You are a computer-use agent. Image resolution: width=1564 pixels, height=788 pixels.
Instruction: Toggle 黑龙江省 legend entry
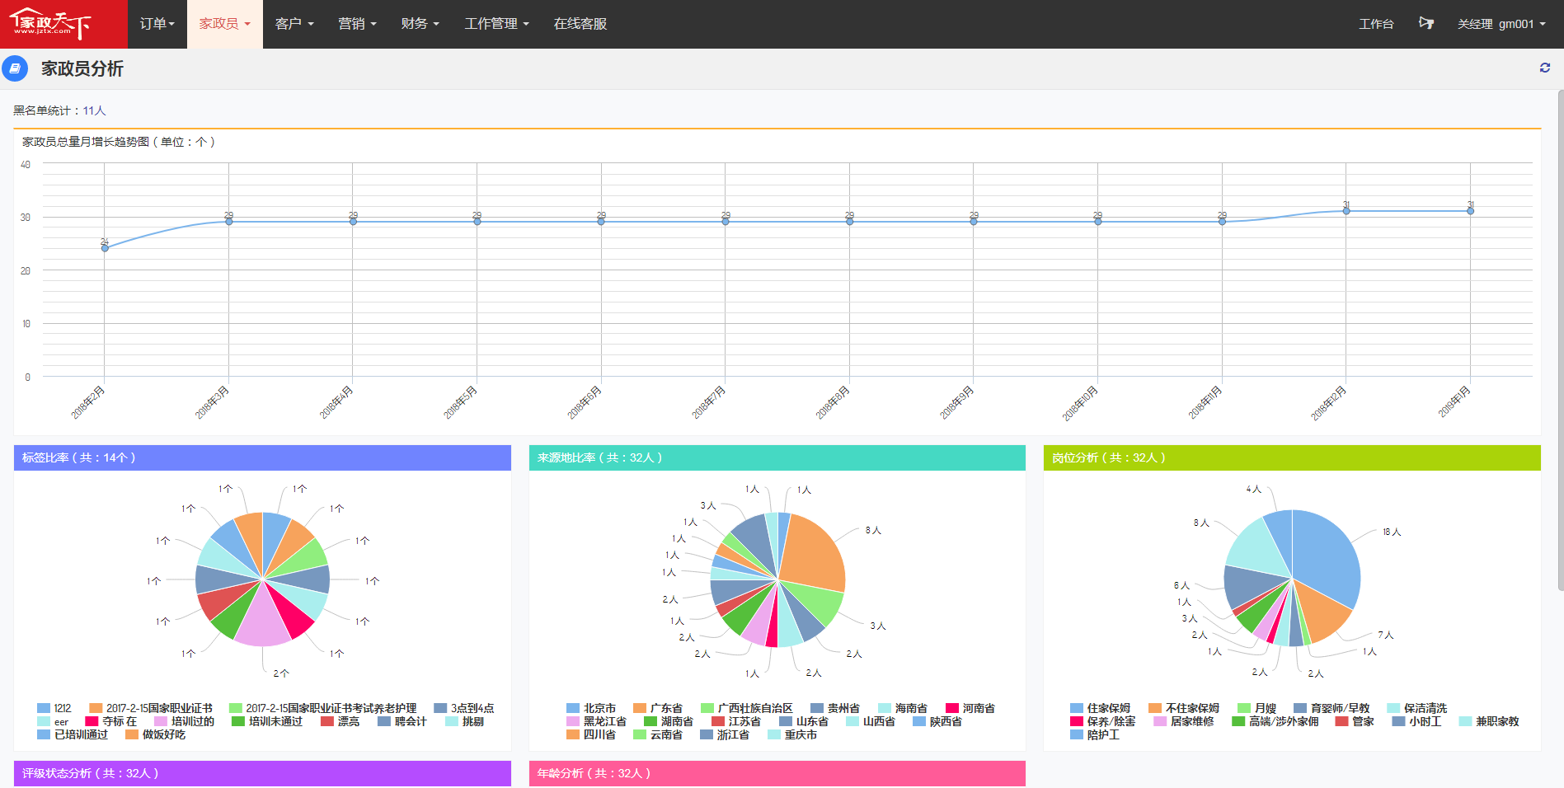pyautogui.click(x=597, y=721)
